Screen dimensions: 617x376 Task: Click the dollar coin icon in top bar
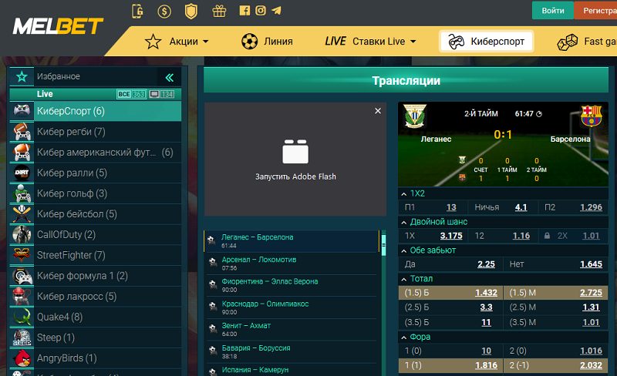pos(164,11)
